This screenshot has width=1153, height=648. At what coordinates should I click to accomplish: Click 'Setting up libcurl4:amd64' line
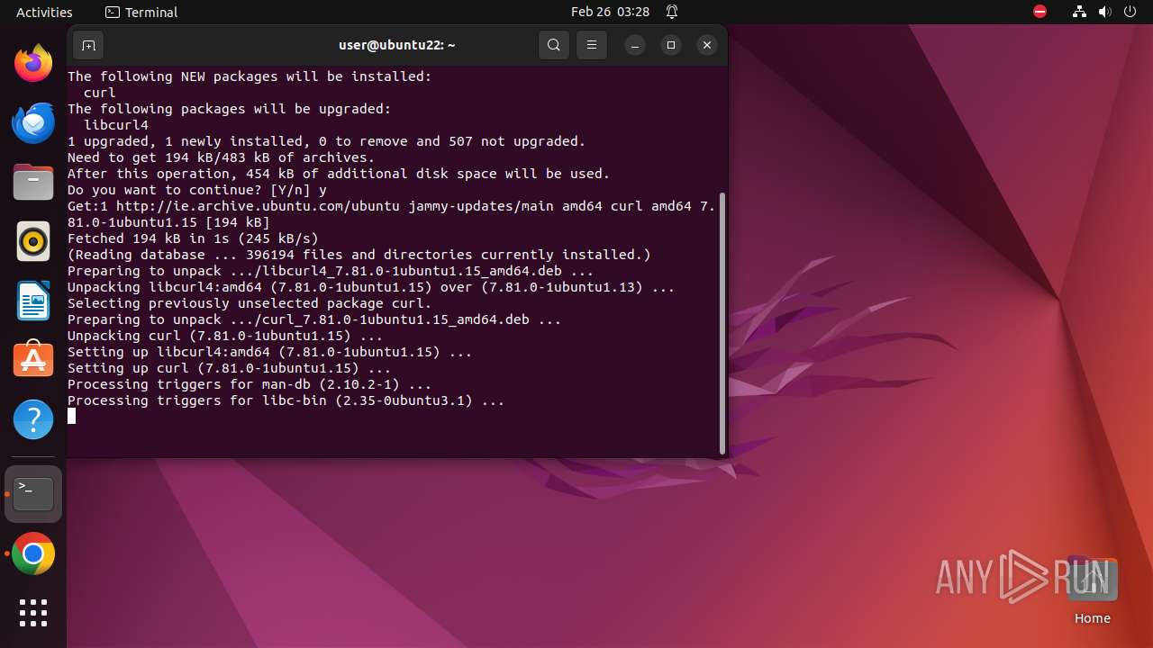[x=269, y=352]
